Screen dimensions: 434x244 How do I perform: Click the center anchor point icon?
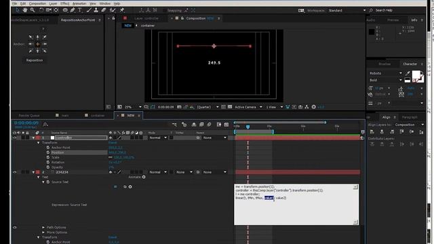pos(38,44)
